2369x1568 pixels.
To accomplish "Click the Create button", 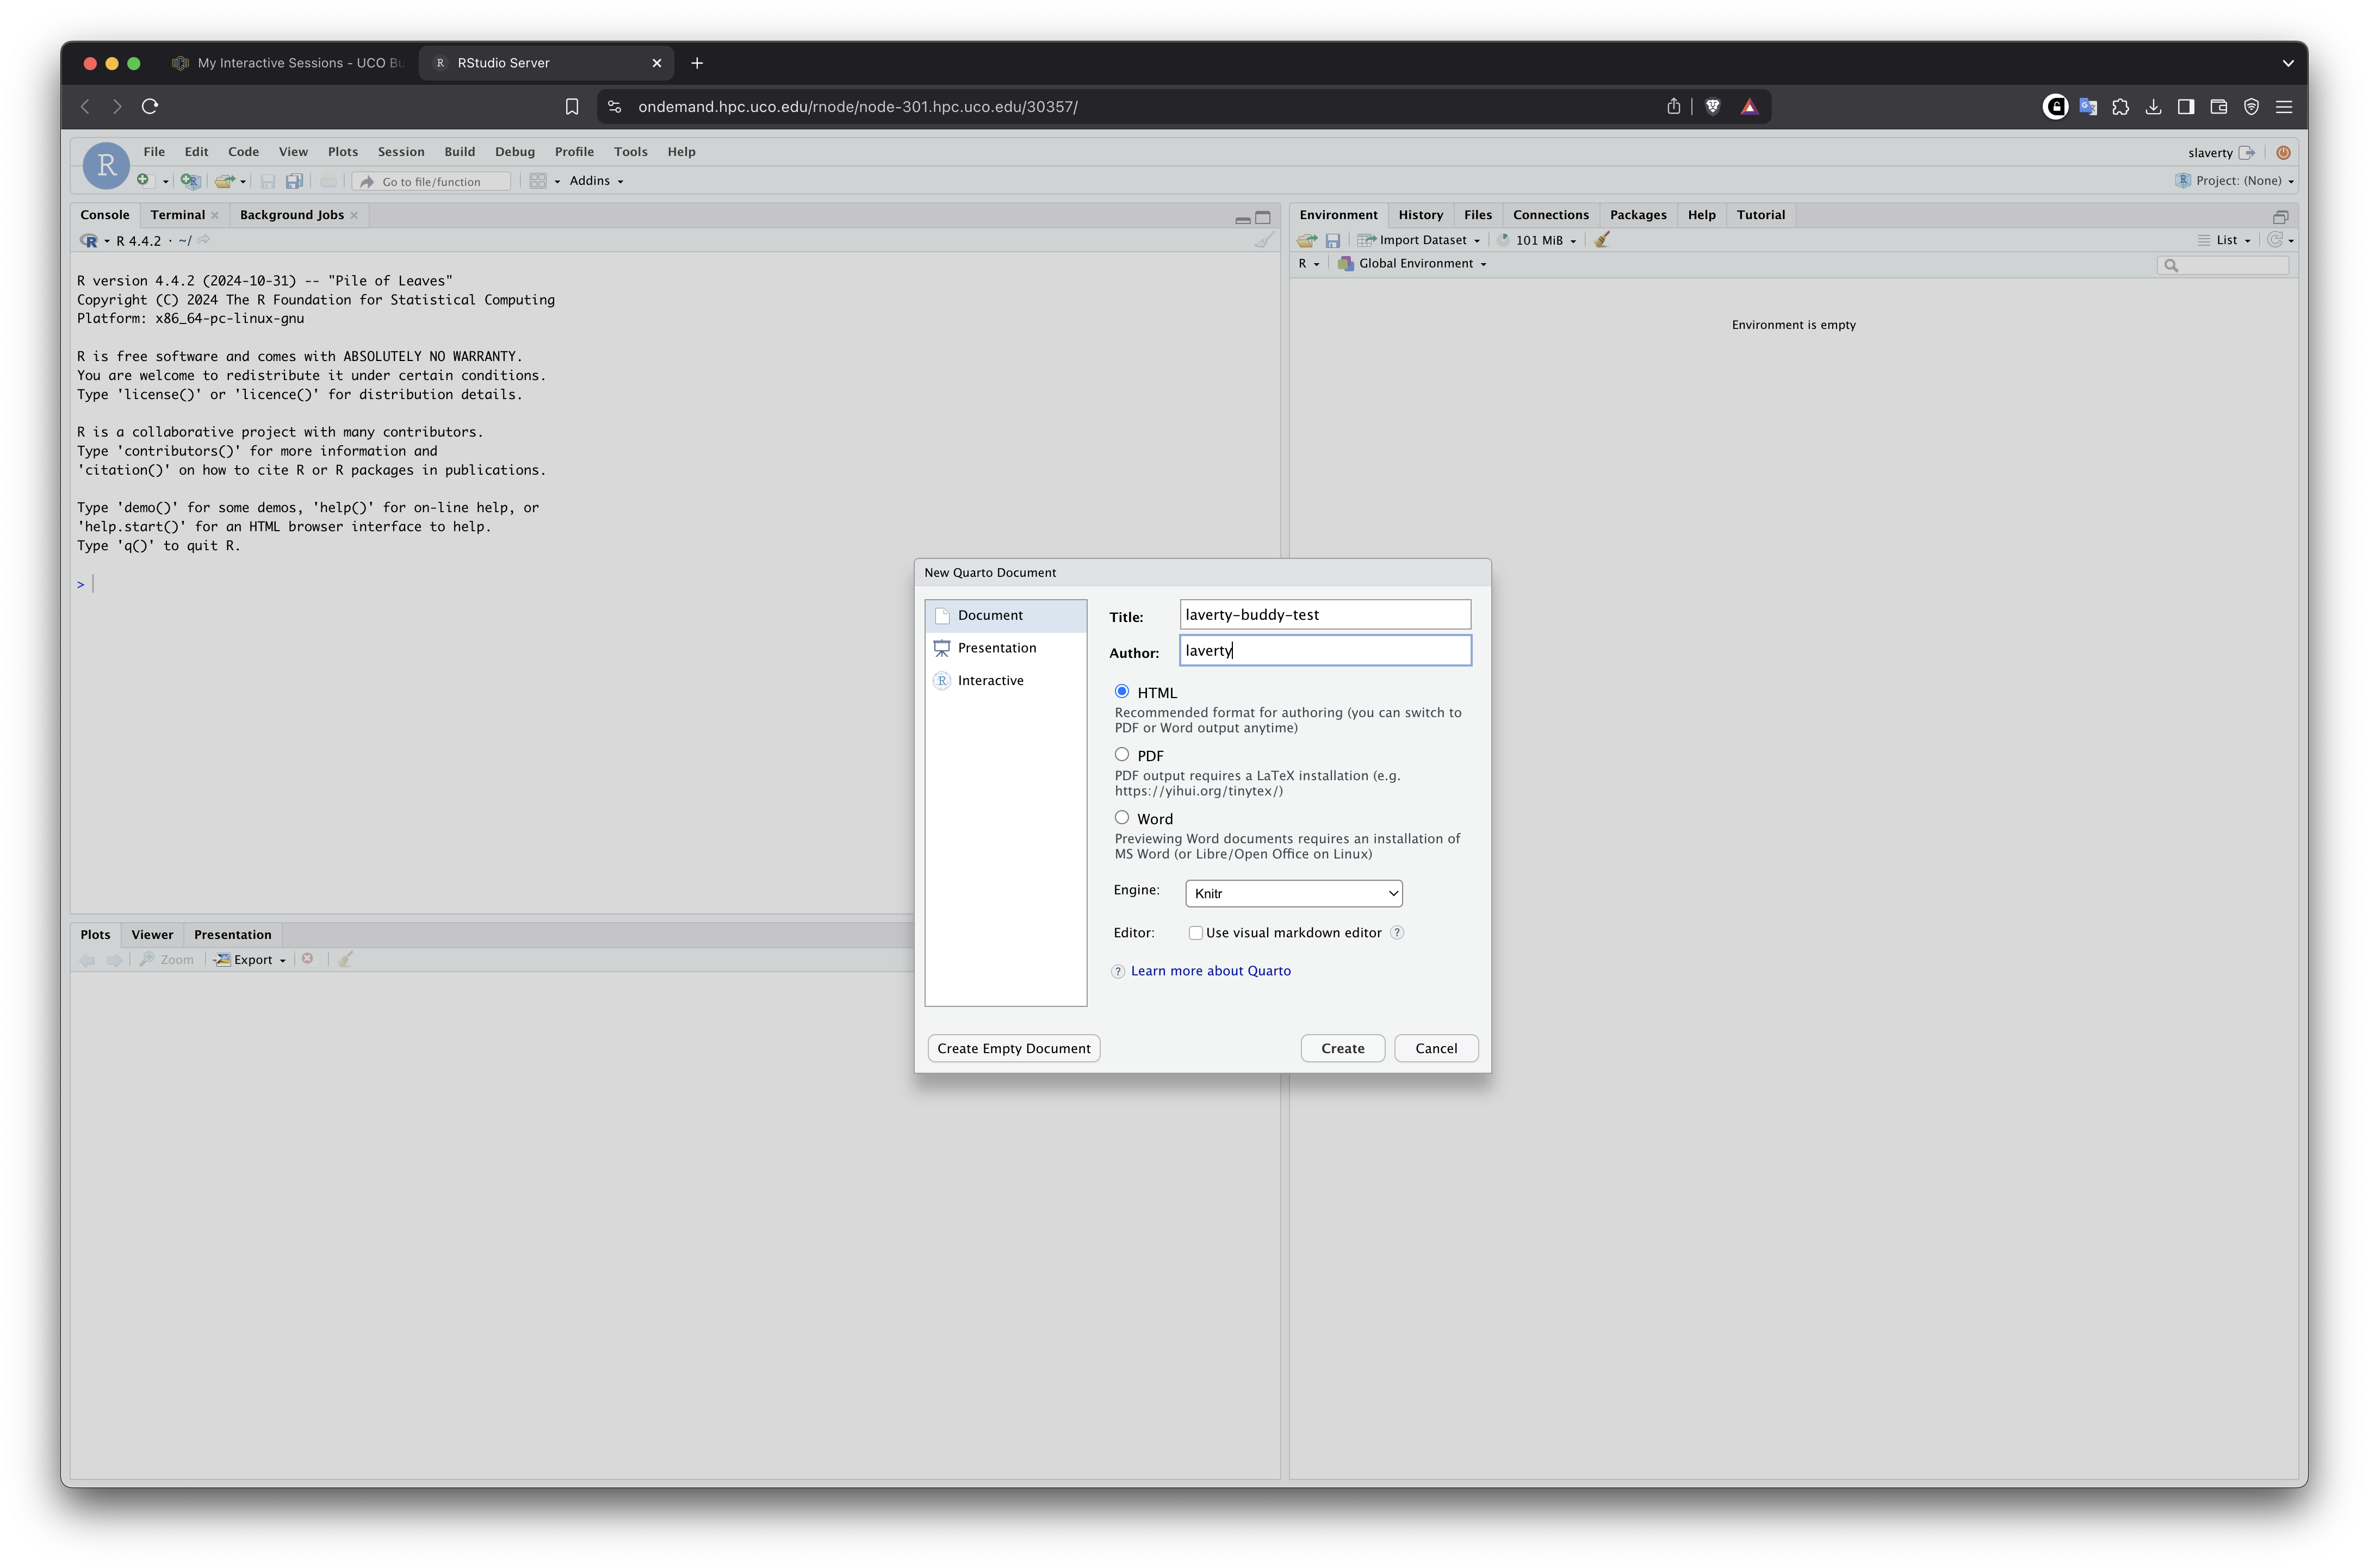I will pos(1342,1048).
